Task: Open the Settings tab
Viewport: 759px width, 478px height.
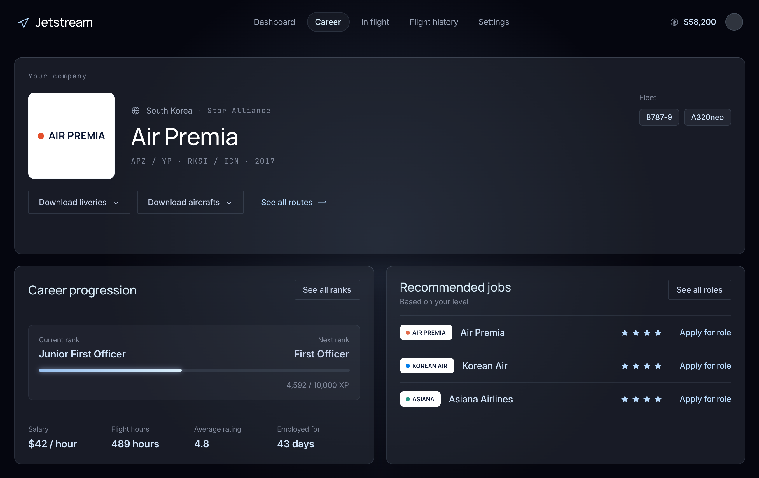Action: (494, 22)
